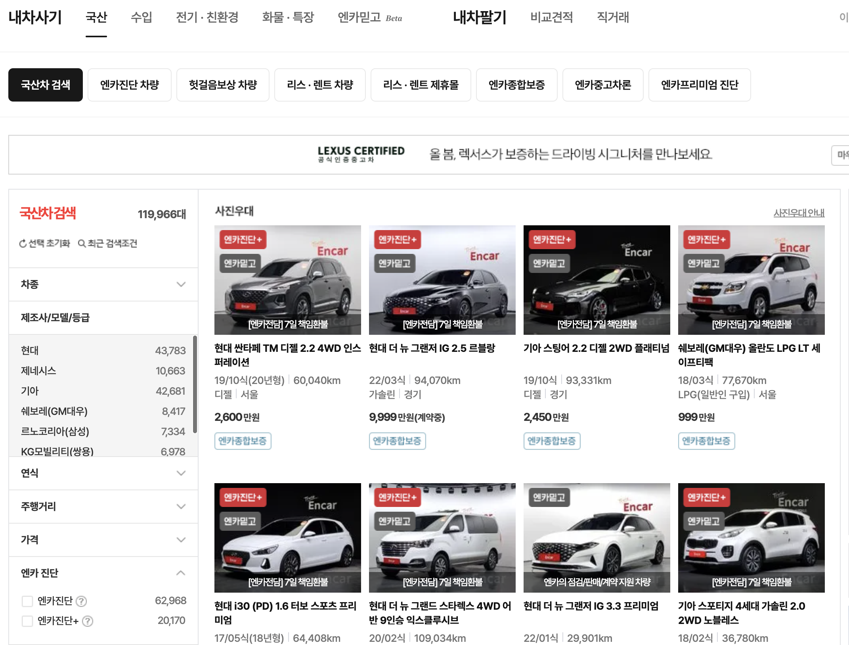849x645 pixels.
Task: Click Lexus Certified logo in banner
Action: pos(361,154)
